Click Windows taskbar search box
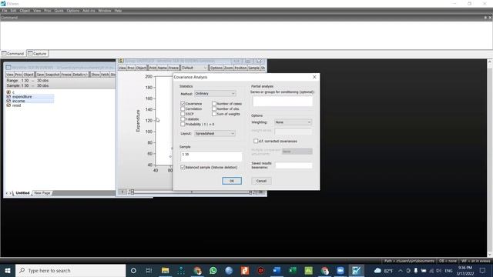Screen dimensions: 493x277 click(71, 270)
